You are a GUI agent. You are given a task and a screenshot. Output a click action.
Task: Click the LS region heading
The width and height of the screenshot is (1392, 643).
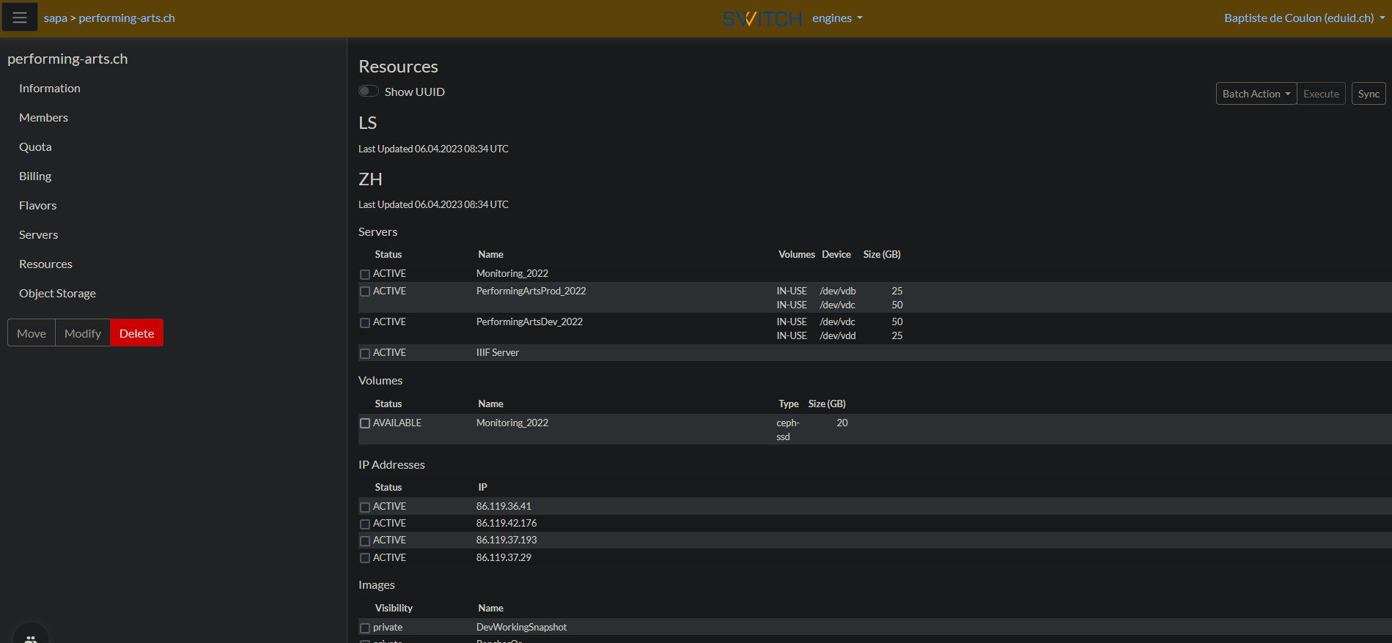point(367,122)
